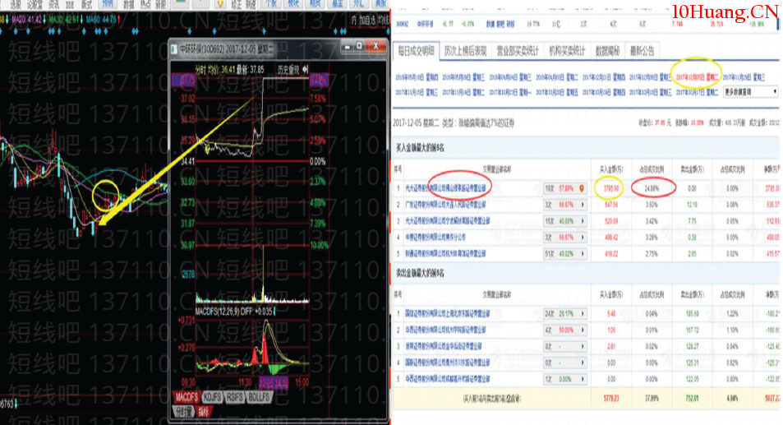Viewport: 783px width, 425px height.
Task: Click the 2017年12月05日 date link
Action: [x=696, y=76]
